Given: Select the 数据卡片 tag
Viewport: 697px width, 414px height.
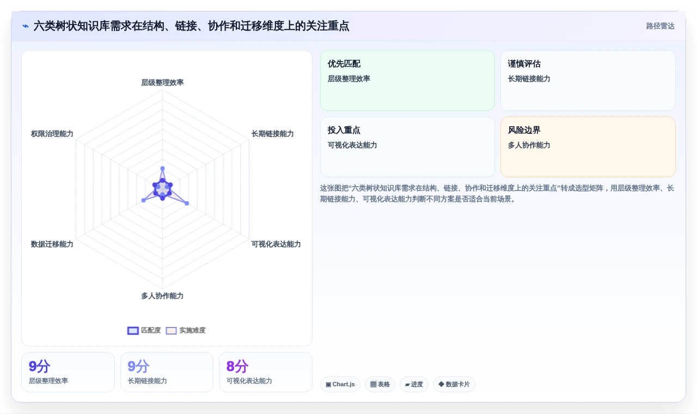Looking at the screenshot, I should pos(454,384).
